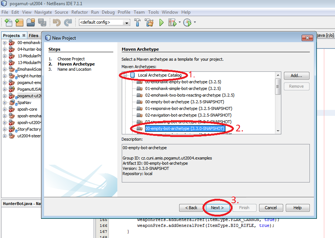Click the New File toolbar icon

point(9,22)
